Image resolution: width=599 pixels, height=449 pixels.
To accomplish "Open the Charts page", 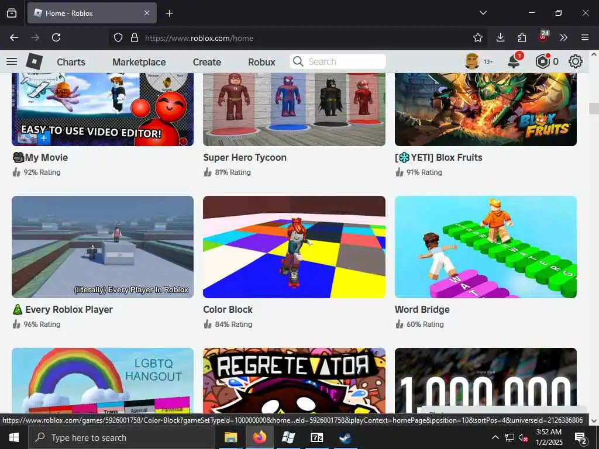I will click(71, 62).
